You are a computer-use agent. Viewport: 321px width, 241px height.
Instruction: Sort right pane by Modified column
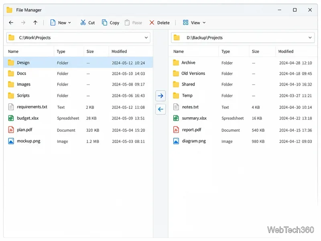[286, 51]
